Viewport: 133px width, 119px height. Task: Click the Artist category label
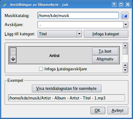[54, 55]
